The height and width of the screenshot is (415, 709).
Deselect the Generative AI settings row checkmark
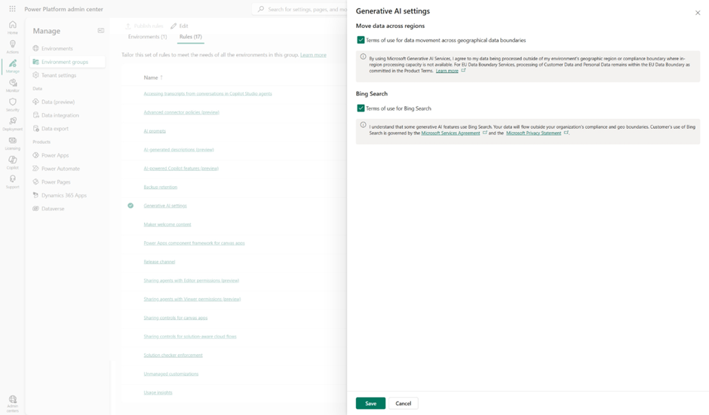(x=130, y=206)
